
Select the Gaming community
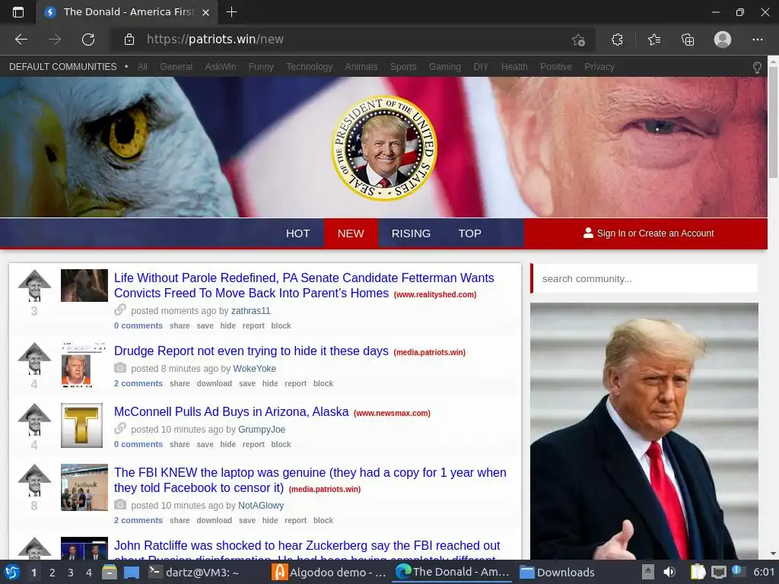coord(444,67)
